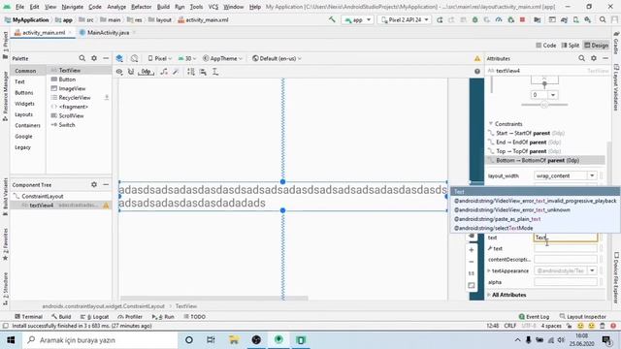
Task: Open the Layout Inspector
Action: point(583,317)
